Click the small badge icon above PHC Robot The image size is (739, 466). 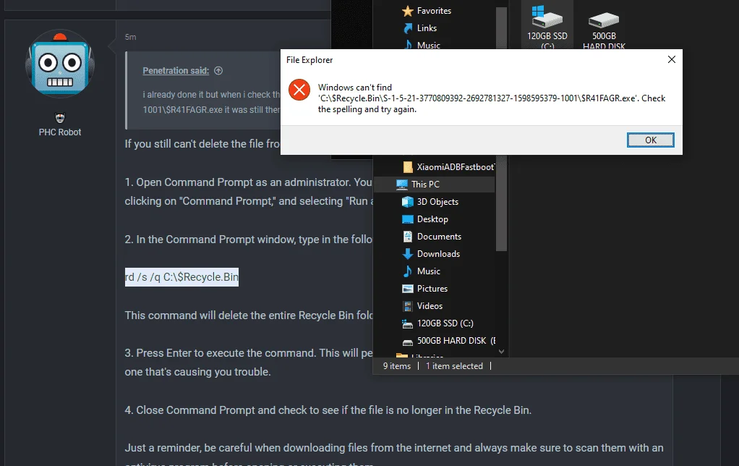click(x=60, y=117)
